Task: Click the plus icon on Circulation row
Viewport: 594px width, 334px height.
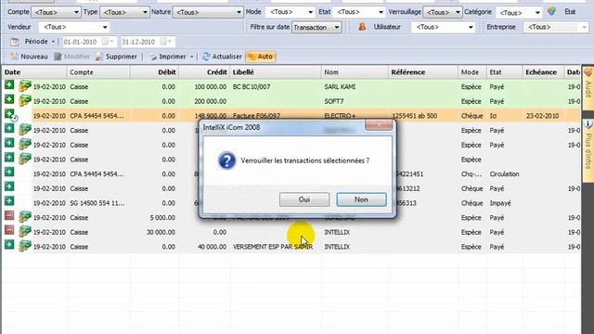Action: tap(9, 172)
